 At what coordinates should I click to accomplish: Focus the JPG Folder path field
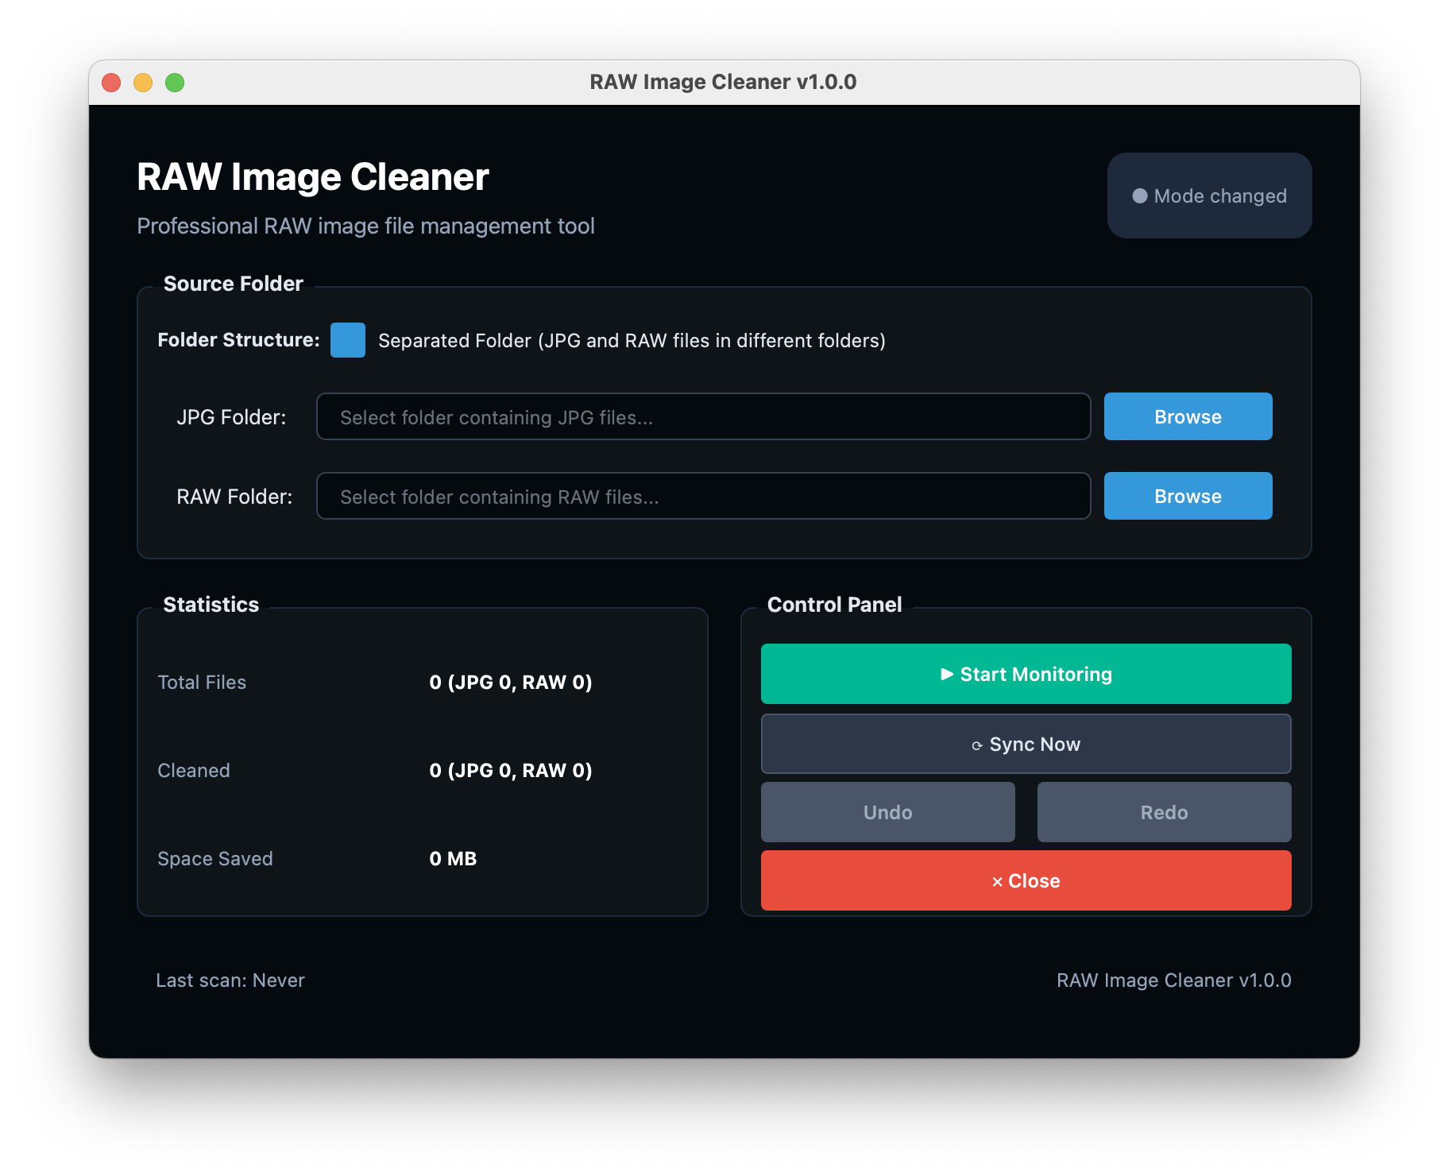click(703, 416)
